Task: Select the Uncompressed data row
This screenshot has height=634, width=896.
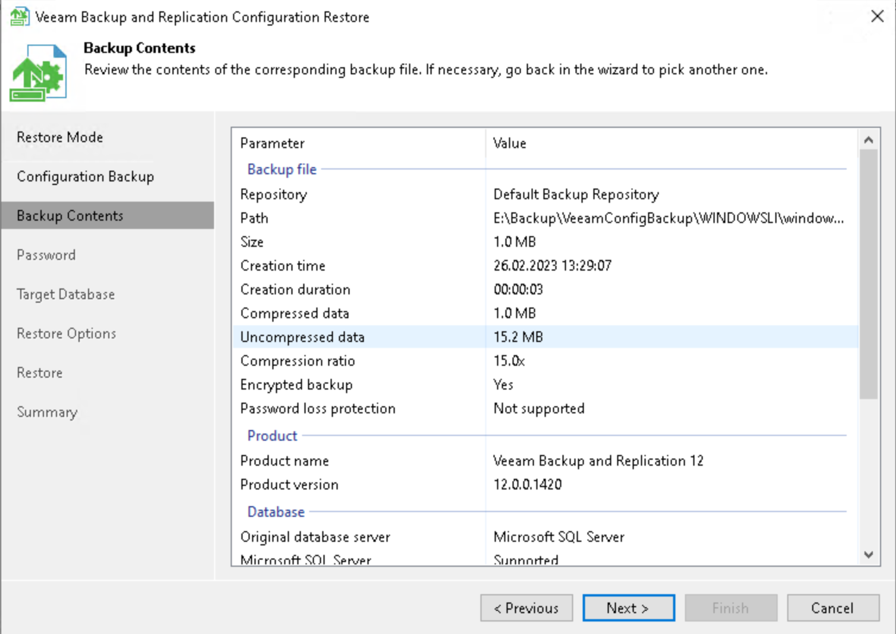Action: [x=545, y=337]
